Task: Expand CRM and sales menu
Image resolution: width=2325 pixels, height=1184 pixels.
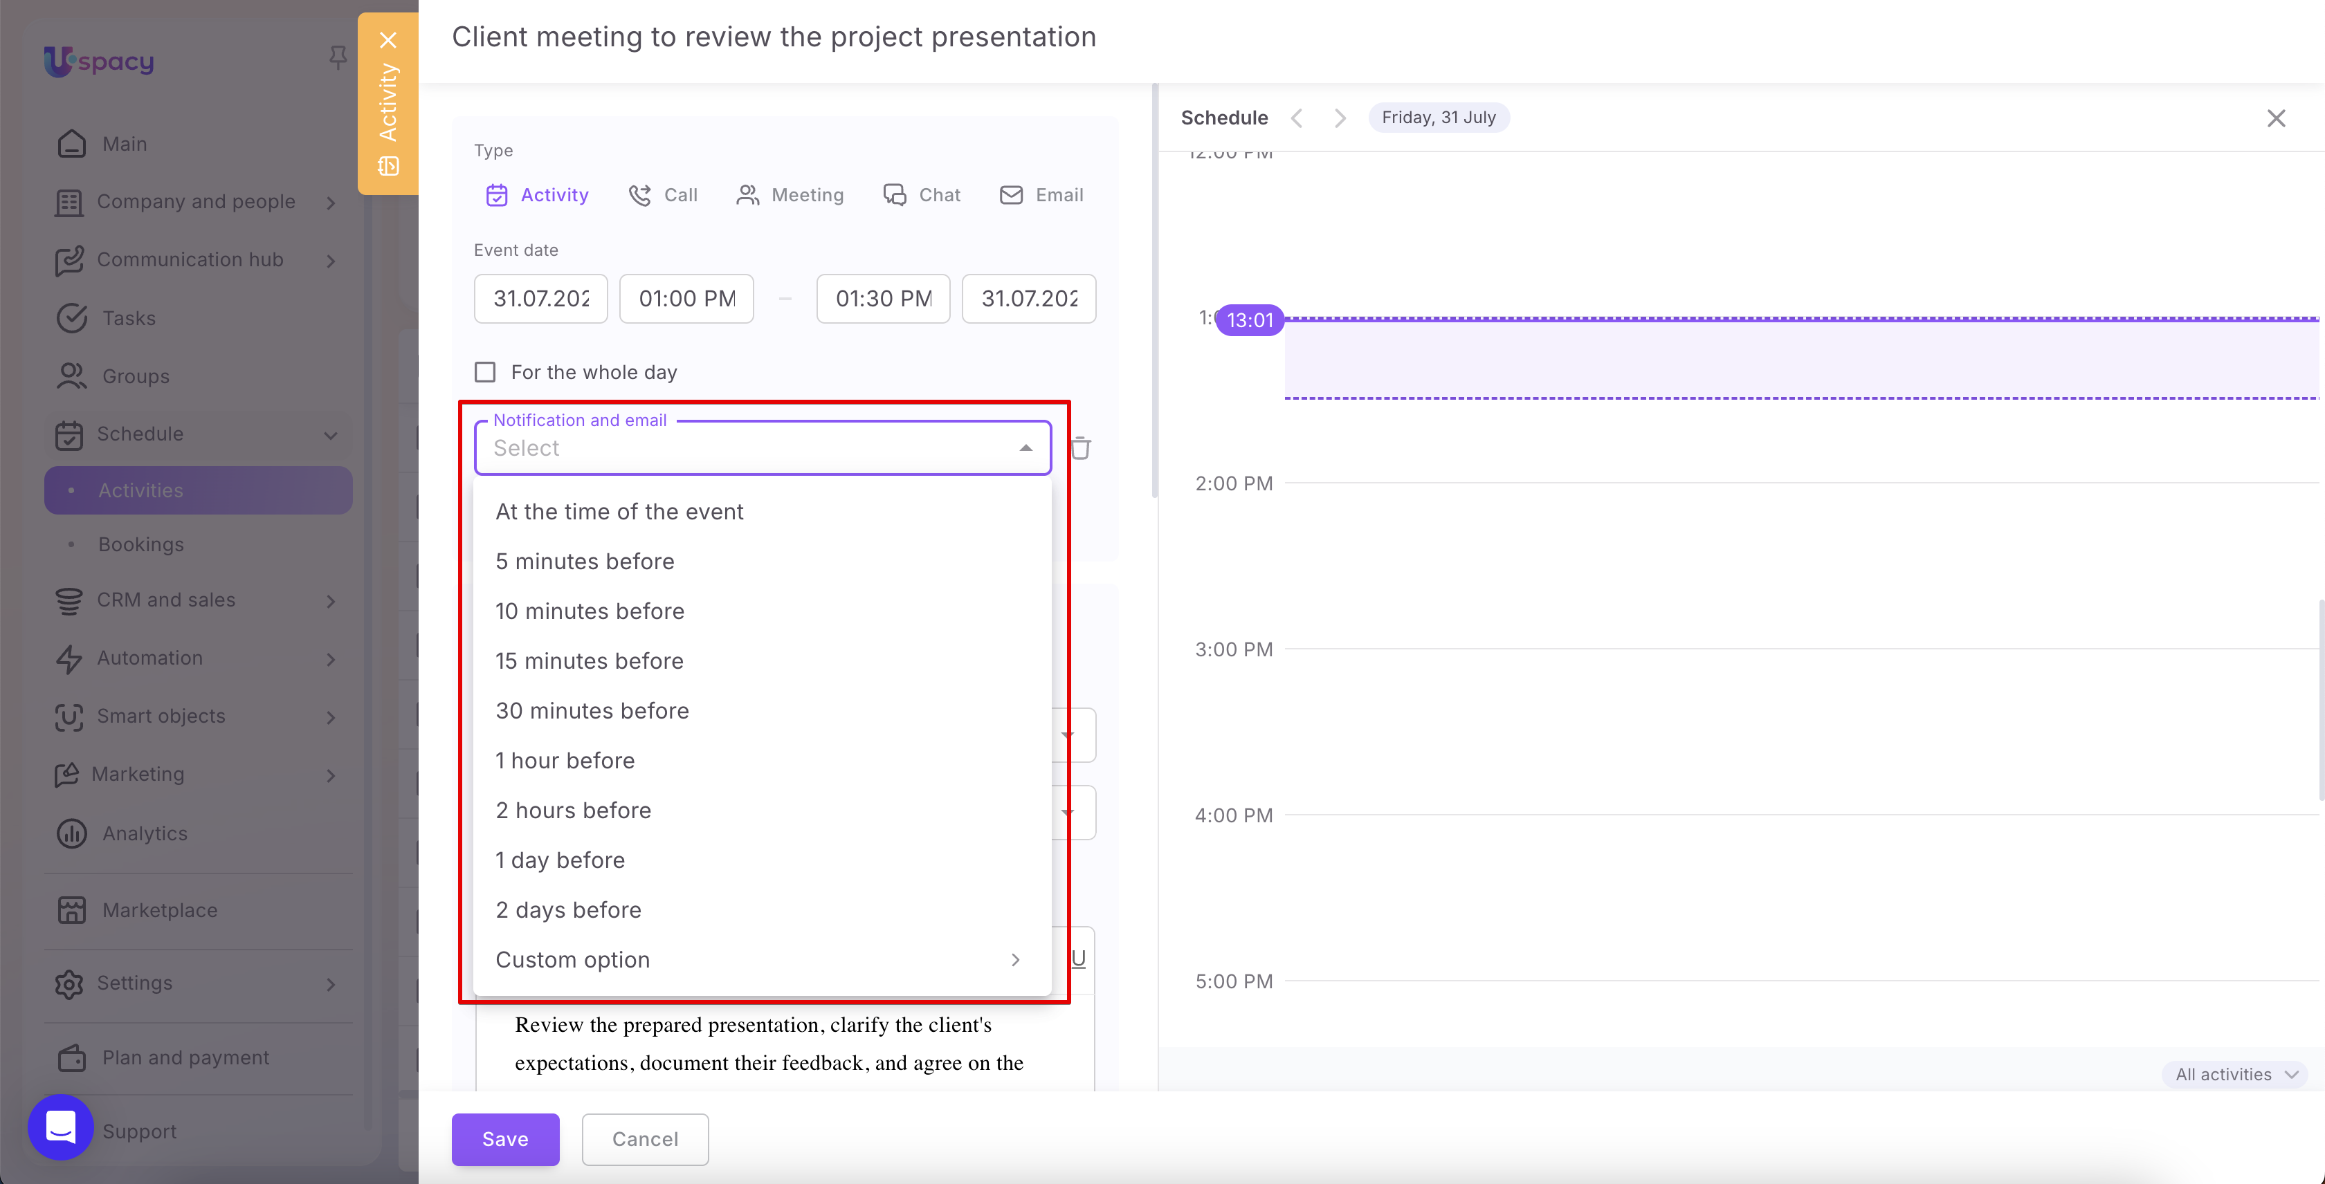Action: 331,600
